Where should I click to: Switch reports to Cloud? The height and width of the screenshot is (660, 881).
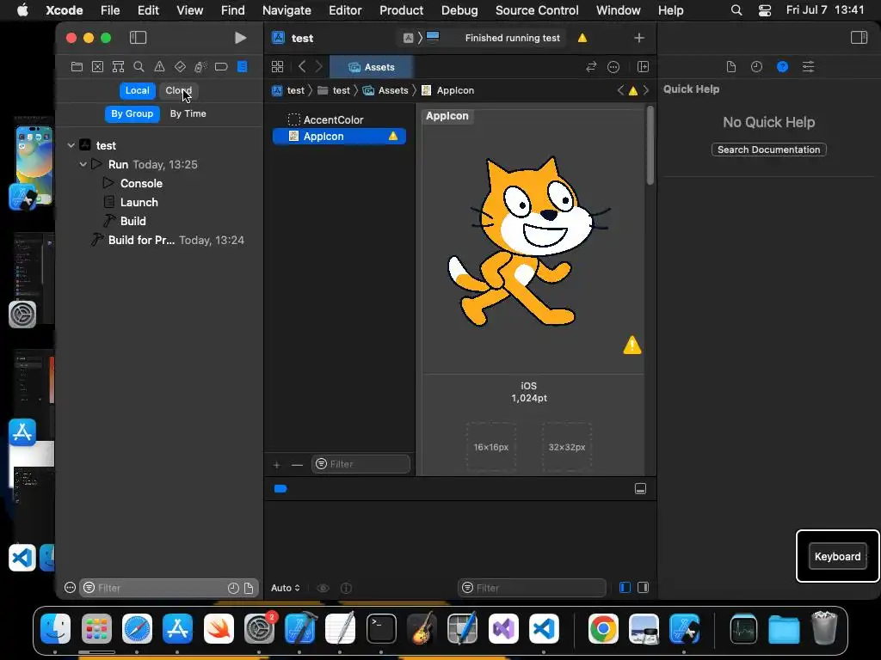178,90
